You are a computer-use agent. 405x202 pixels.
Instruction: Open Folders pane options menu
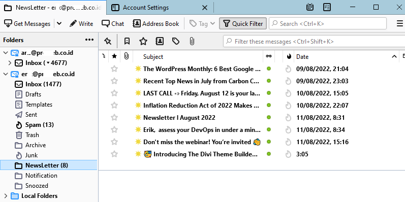(x=89, y=40)
